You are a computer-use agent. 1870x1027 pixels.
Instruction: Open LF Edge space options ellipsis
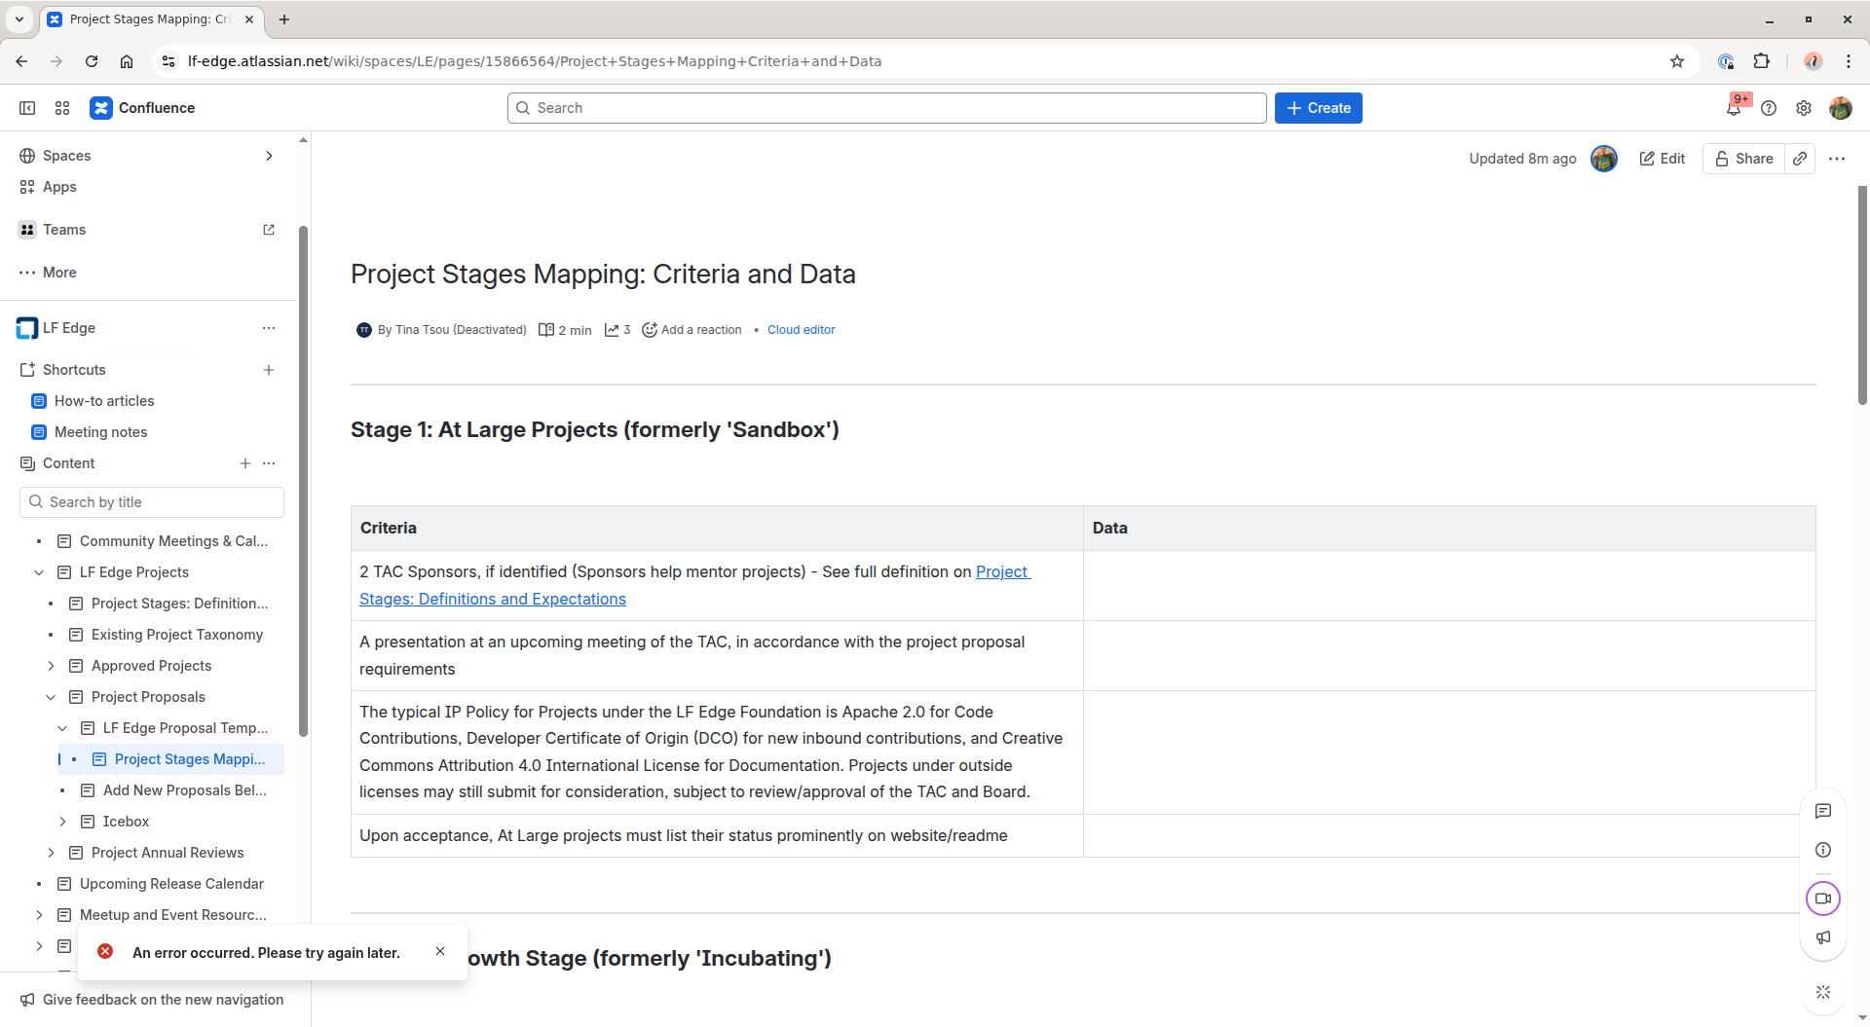(x=269, y=328)
